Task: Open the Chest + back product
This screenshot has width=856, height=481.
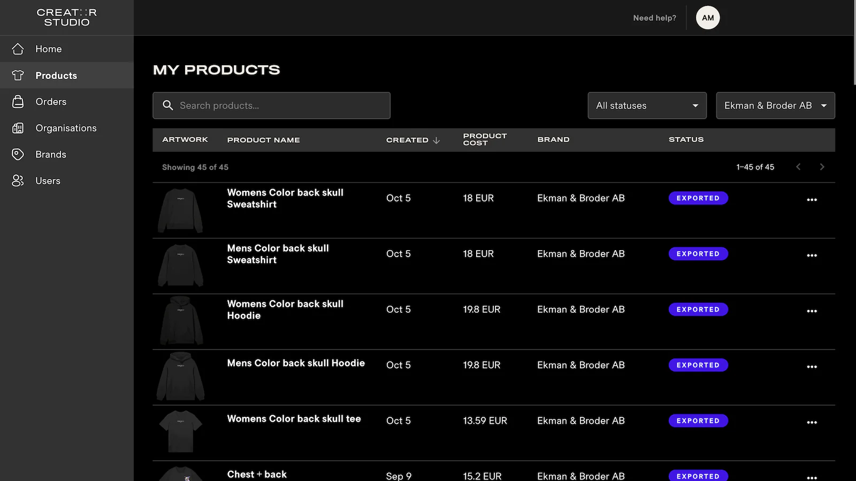Action: pyautogui.click(x=257, y=474)
